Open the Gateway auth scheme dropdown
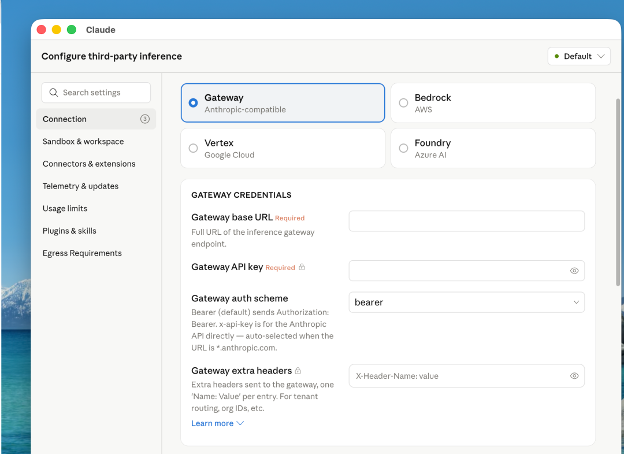This screenshot has height=454, width=624. click(466, 302)
